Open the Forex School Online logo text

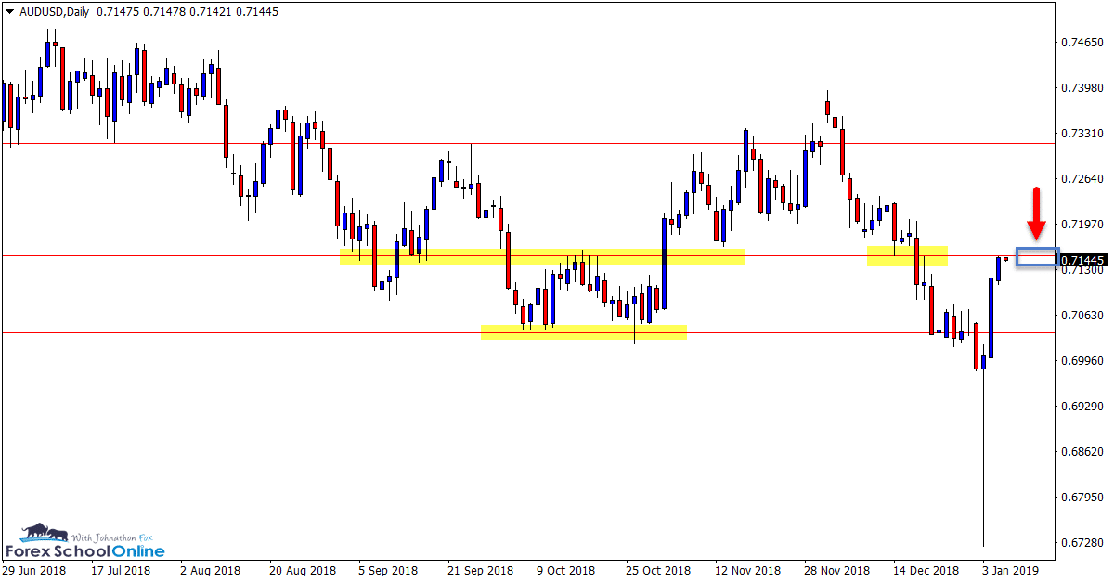(84, 550)
